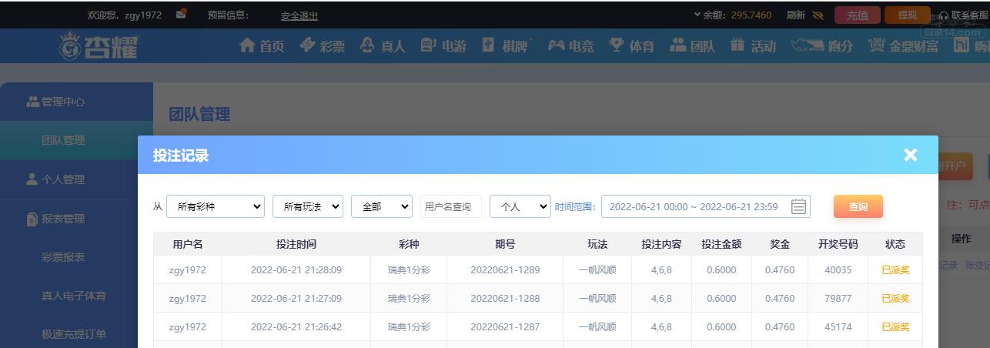Click the orange 提现 withdraw button

(908, 15)
